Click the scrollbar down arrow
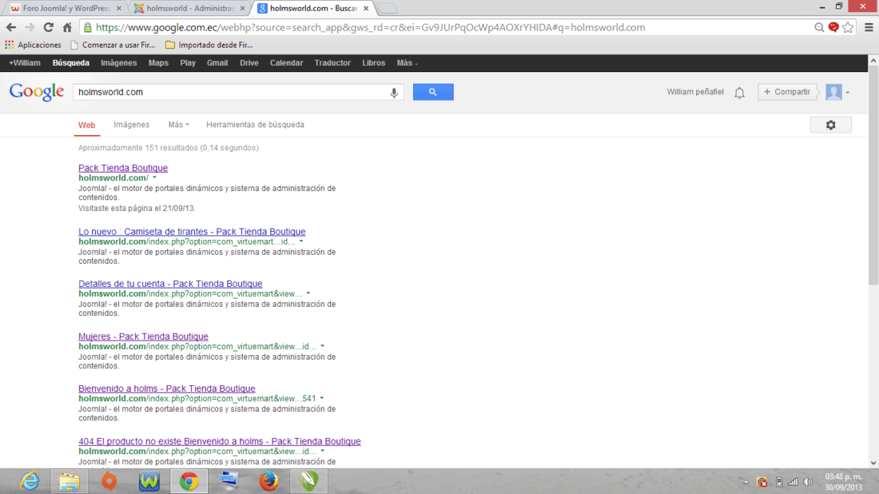The image size is (879, 494). [873, 463]
